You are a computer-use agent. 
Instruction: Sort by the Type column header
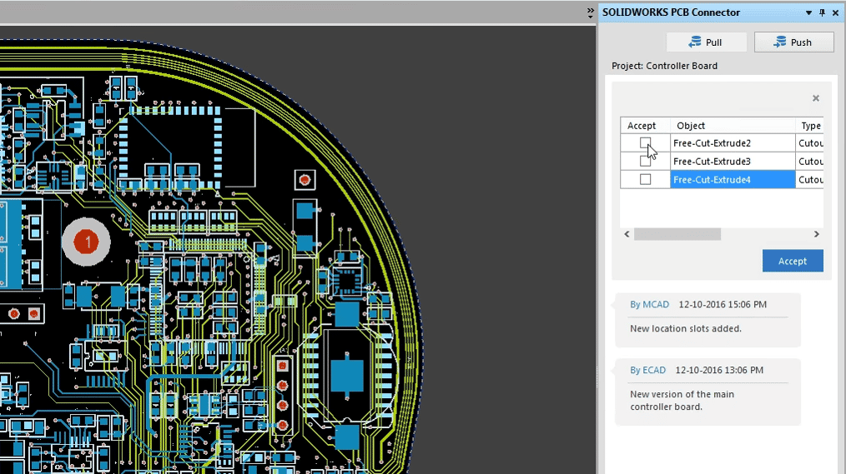810,126
